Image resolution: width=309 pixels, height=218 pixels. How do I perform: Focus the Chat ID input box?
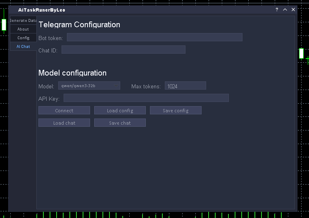(124, 50)
